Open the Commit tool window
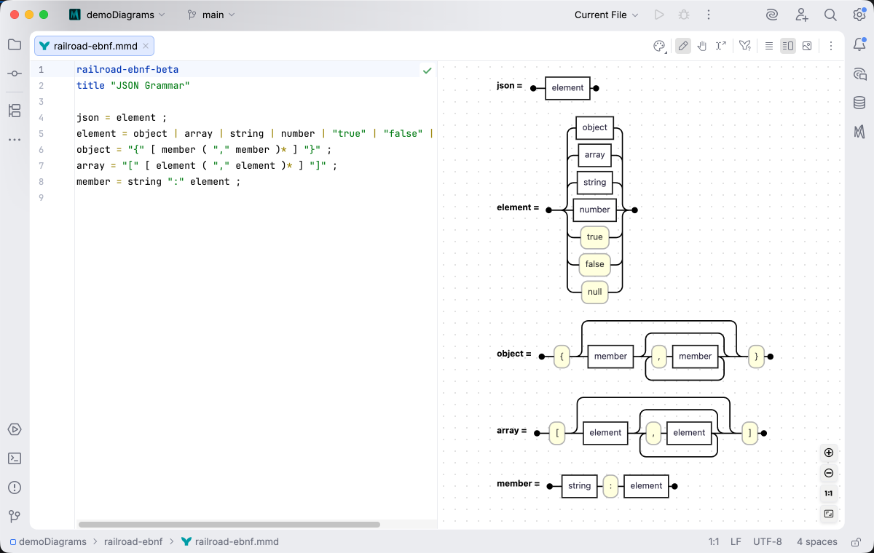 click(x=15, y=73)
